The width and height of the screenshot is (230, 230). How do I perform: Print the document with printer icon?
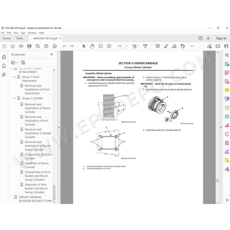(x=29, y=46)
